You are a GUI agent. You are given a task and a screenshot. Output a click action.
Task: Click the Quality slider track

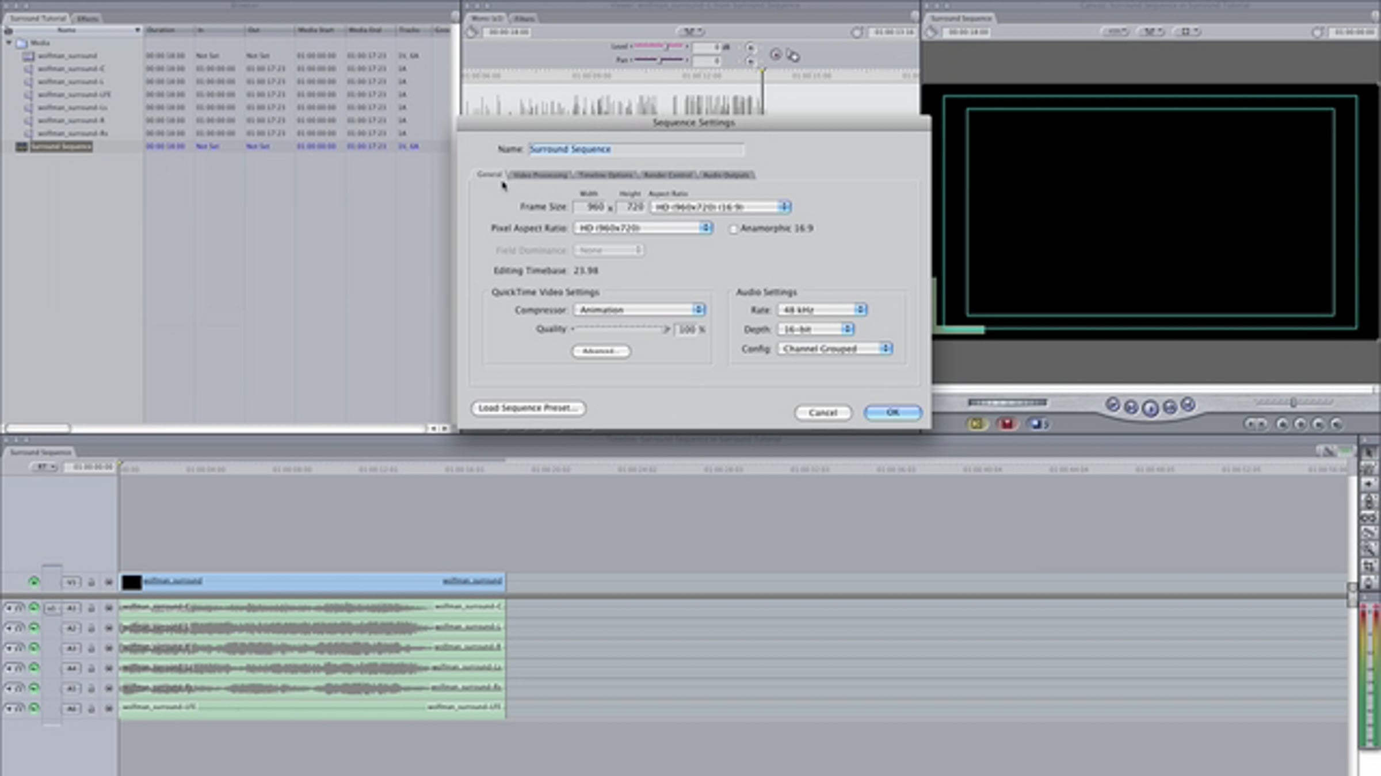click(620, 329)
